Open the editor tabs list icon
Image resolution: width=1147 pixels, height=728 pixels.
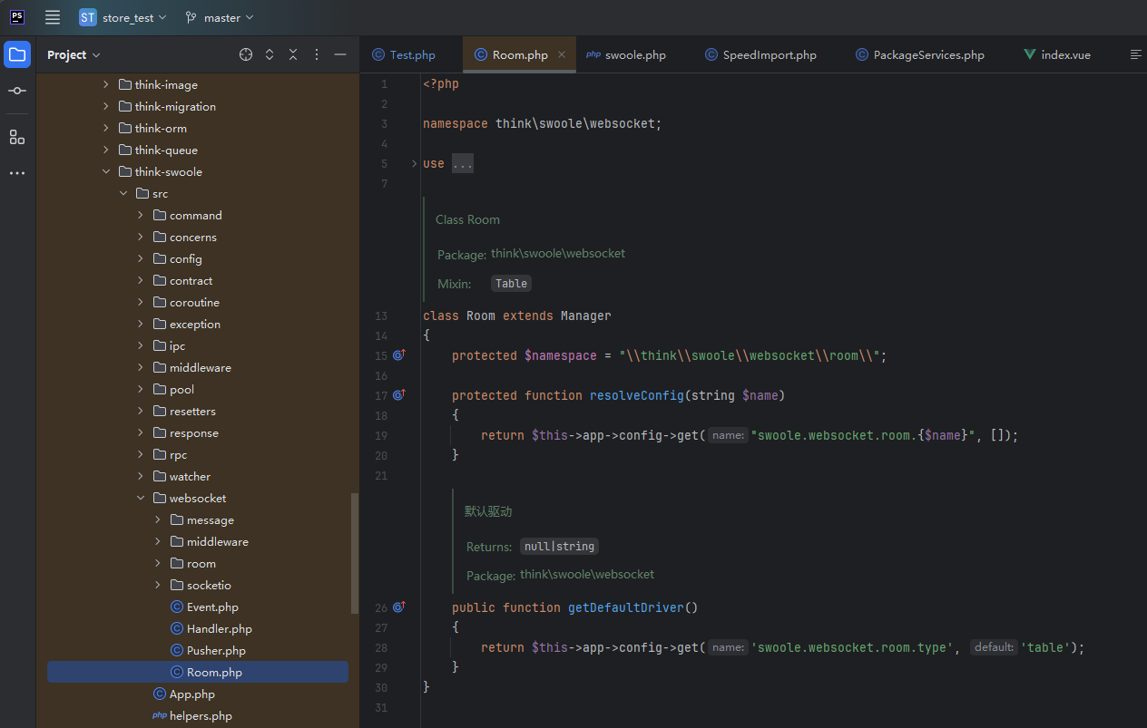tap(1135, 54)
